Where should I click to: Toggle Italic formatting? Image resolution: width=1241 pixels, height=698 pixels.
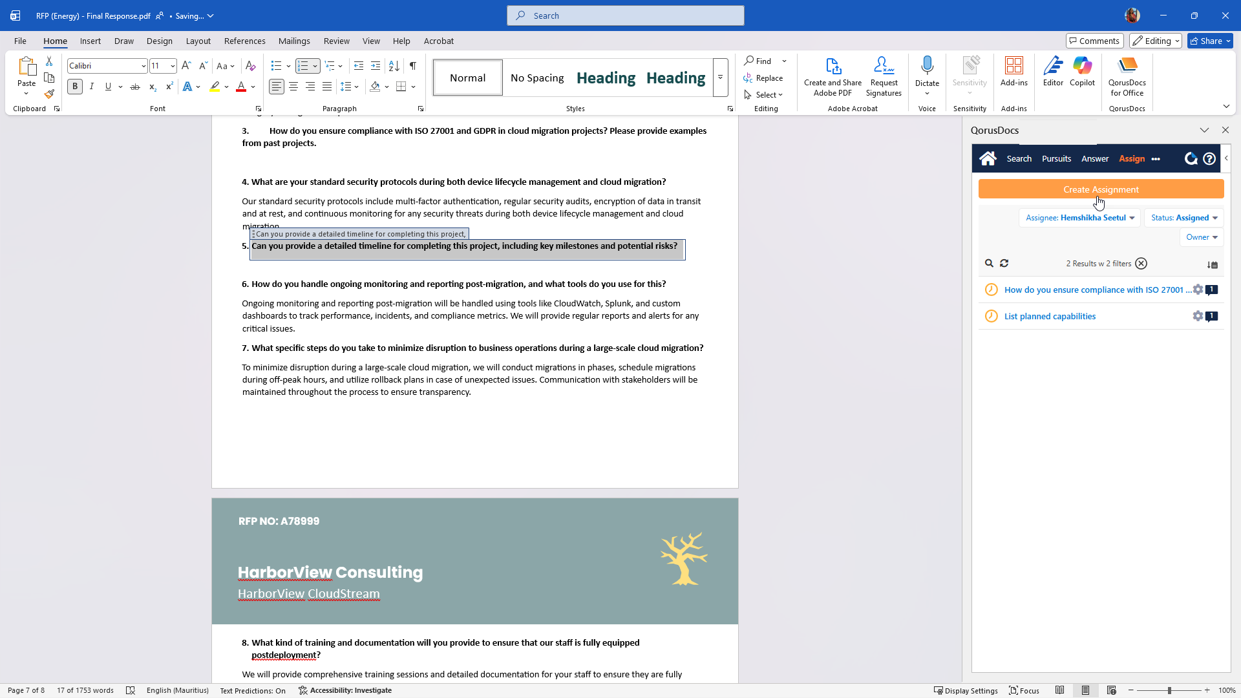tap(92, 87)
